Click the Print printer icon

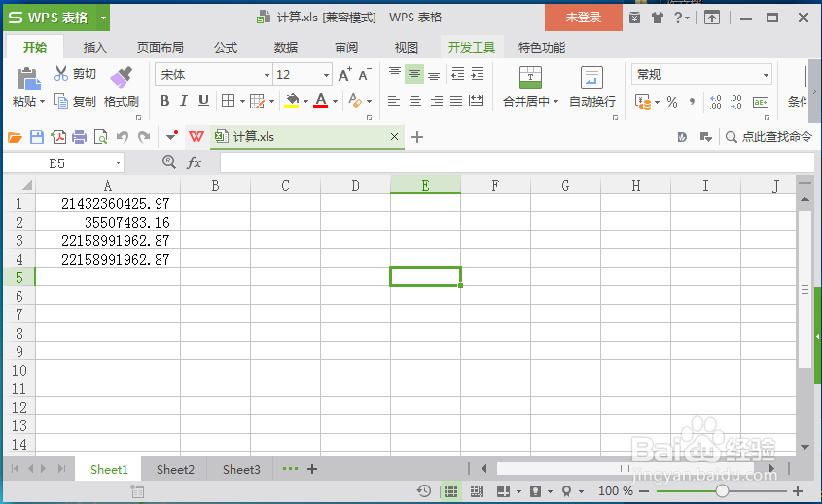[x=79, y=137]
